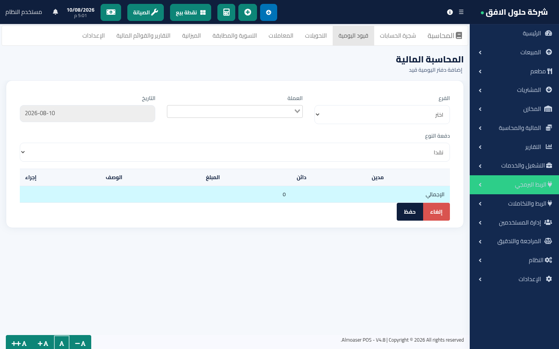Switch to التسوية والمطابقة tab
The image size is (559, 349).
tap(234, 36)
